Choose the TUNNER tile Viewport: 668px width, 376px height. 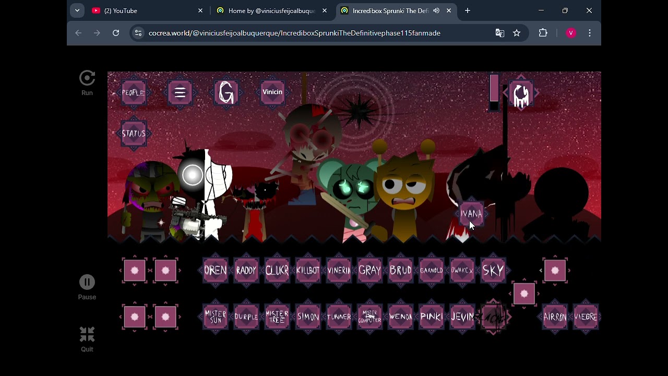click(339, 316)
